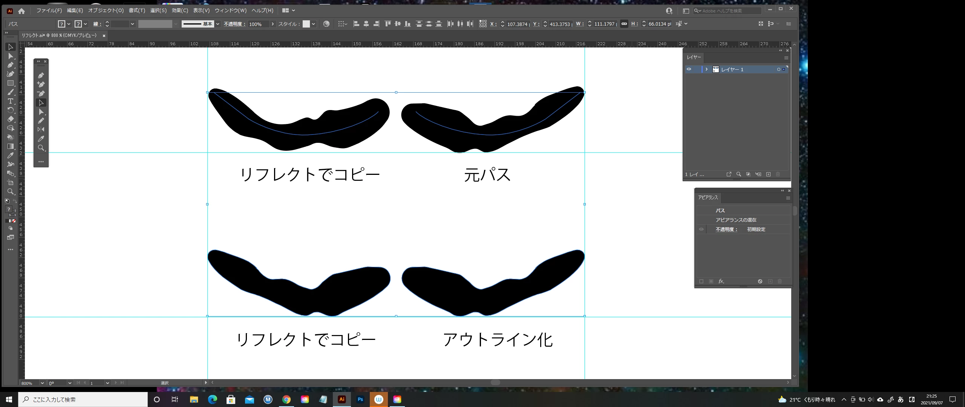Toggle the constrain width and height proportions link
The height and width of the screenshot is (407, 965).
point(624,24)
